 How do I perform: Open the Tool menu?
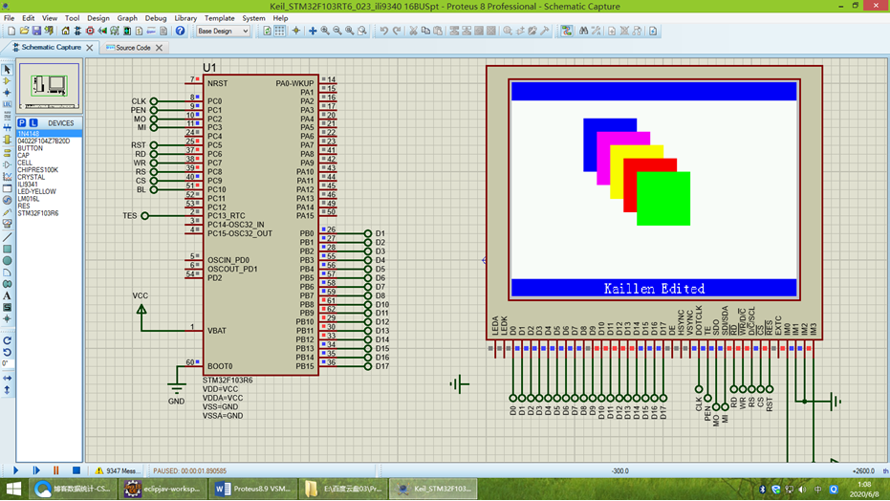tap(72, 18)
